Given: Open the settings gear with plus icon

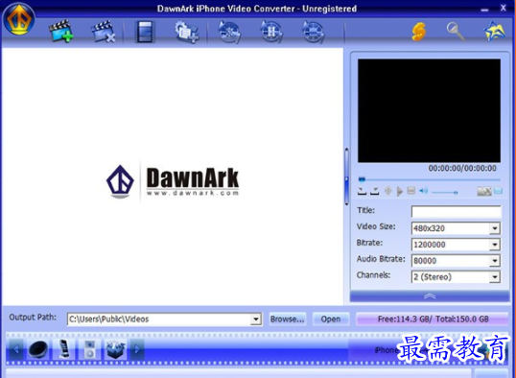Looking at the screenshot, I should click(x=187, y=32).
